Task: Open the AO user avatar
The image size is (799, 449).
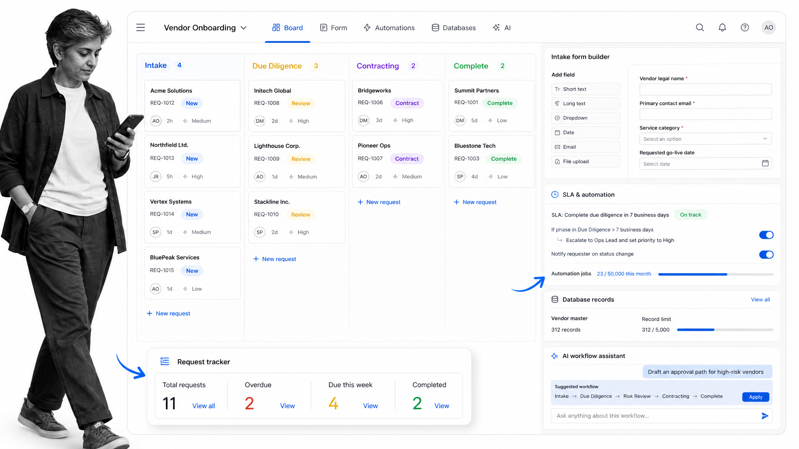Action: pos(769,28)
